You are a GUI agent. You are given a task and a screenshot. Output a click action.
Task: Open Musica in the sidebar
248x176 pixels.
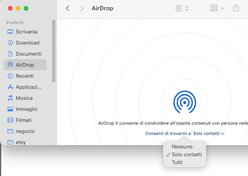[x=24, y=98]
